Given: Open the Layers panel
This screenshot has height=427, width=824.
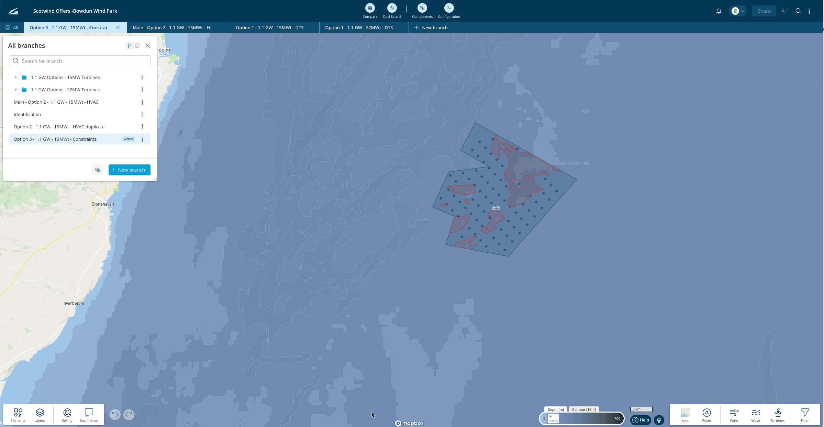Looking at the screenshot, I should pos(40,415).
